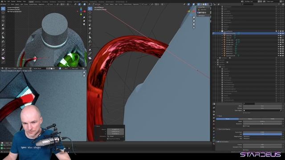The height and width of the screenshot is (160, 285).
Task: Switch to the Modeling workspace tab
Action: 38,2
